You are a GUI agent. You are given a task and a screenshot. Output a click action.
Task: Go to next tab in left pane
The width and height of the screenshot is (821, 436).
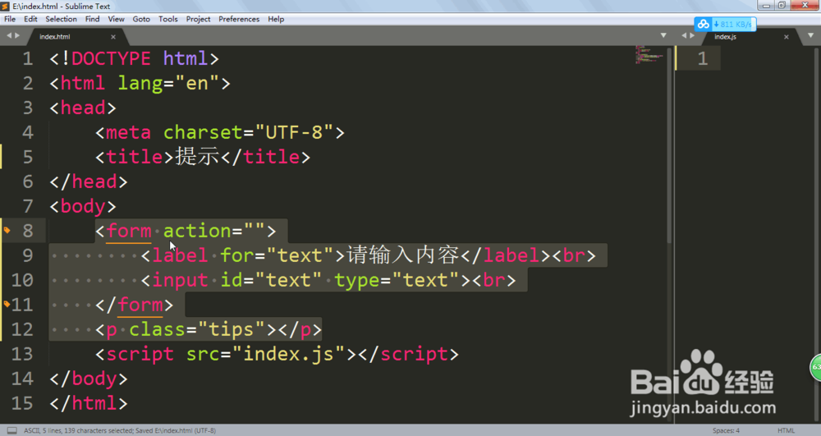click(17, 35)
